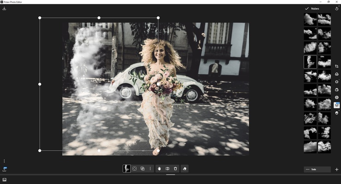Choose the last-row right cloud thumbnail
Image resolution: width=341 pixels, height=184 pixels.
(324, 147)
